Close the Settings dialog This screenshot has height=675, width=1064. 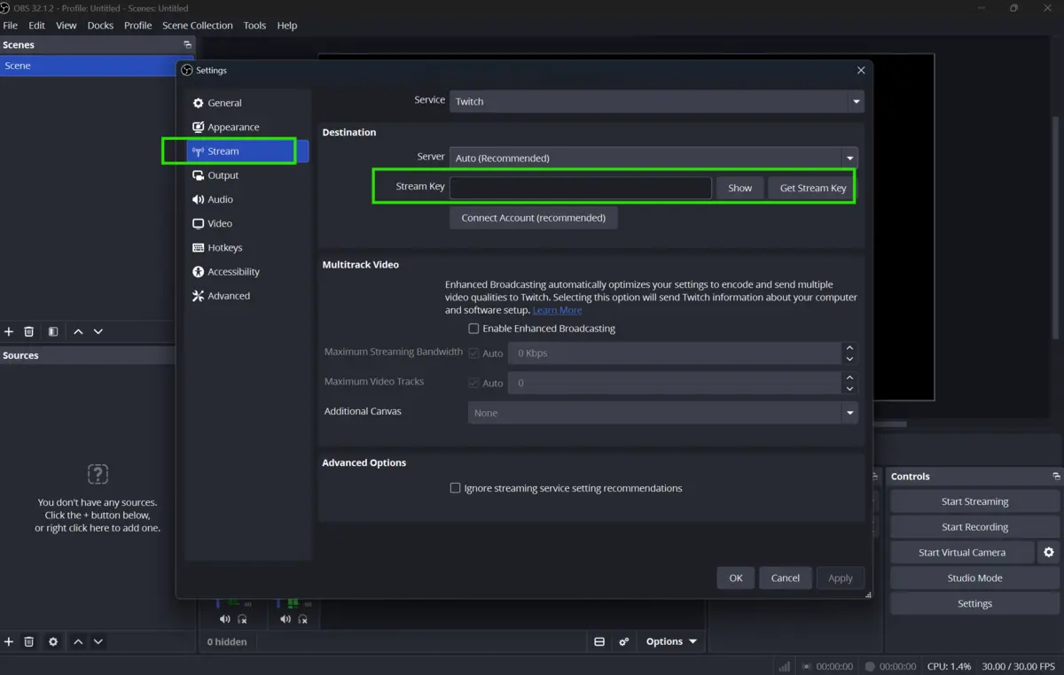[x=861, y=70]
